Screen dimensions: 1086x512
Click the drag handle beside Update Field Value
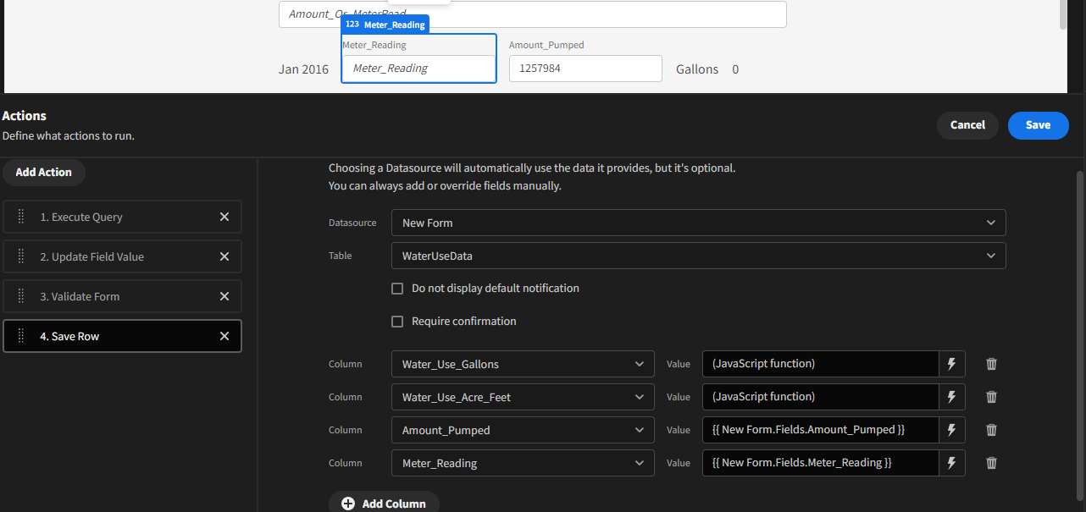[20, 256]
